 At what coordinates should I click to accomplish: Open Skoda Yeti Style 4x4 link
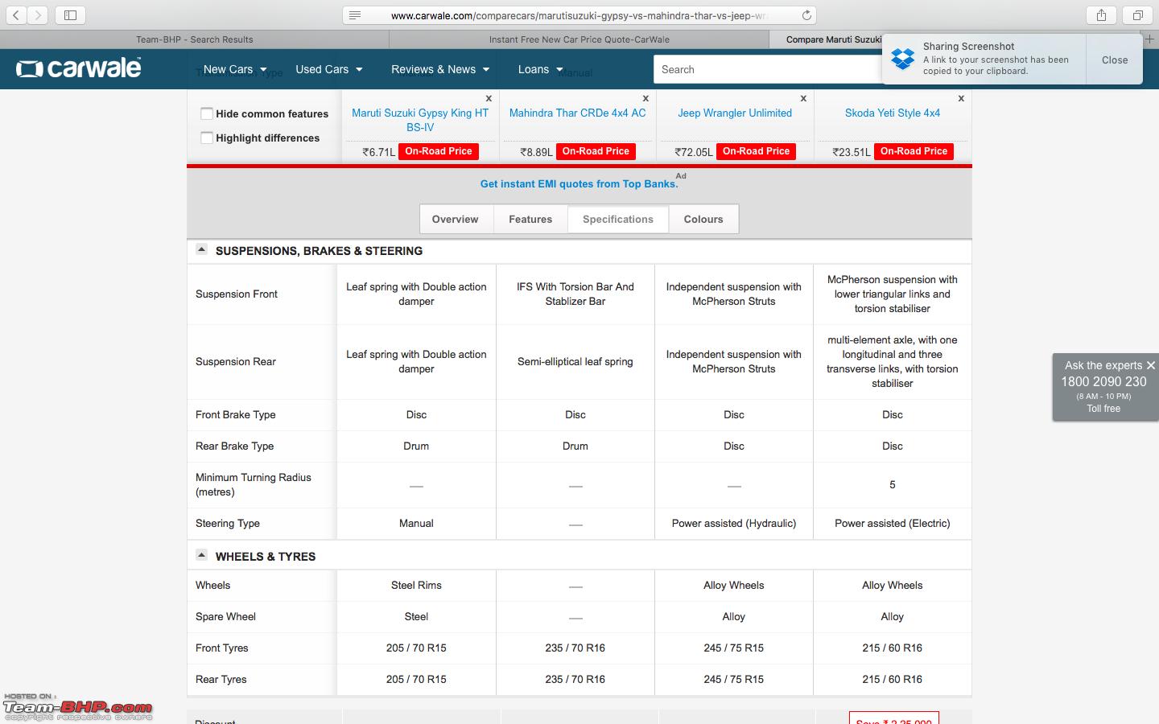(893, 113)
